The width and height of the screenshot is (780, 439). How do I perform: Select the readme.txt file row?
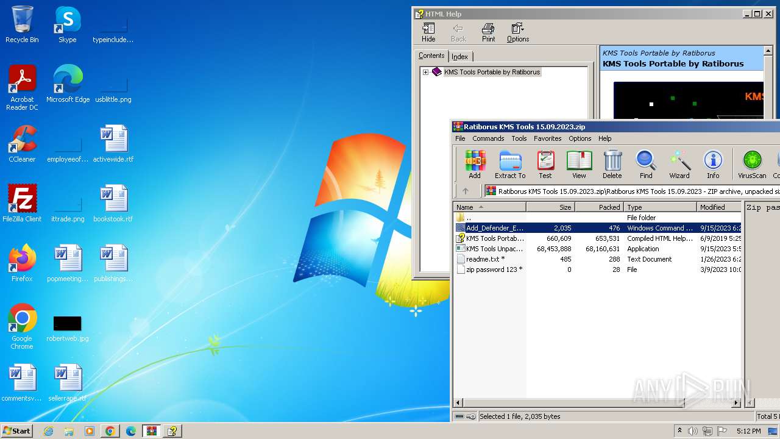[x=597, y=259]
